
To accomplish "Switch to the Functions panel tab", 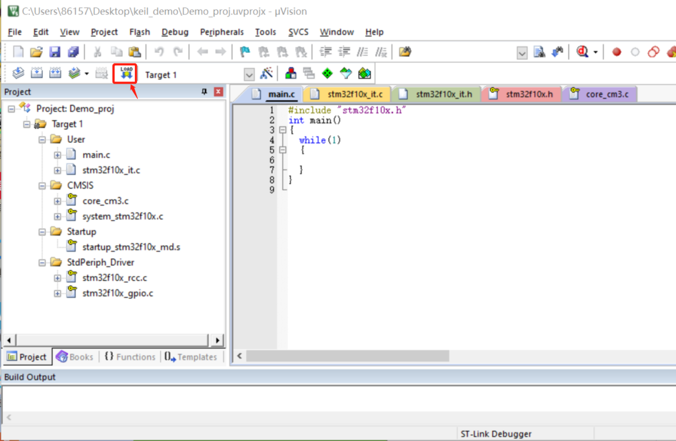I will [x=130, y=357].
